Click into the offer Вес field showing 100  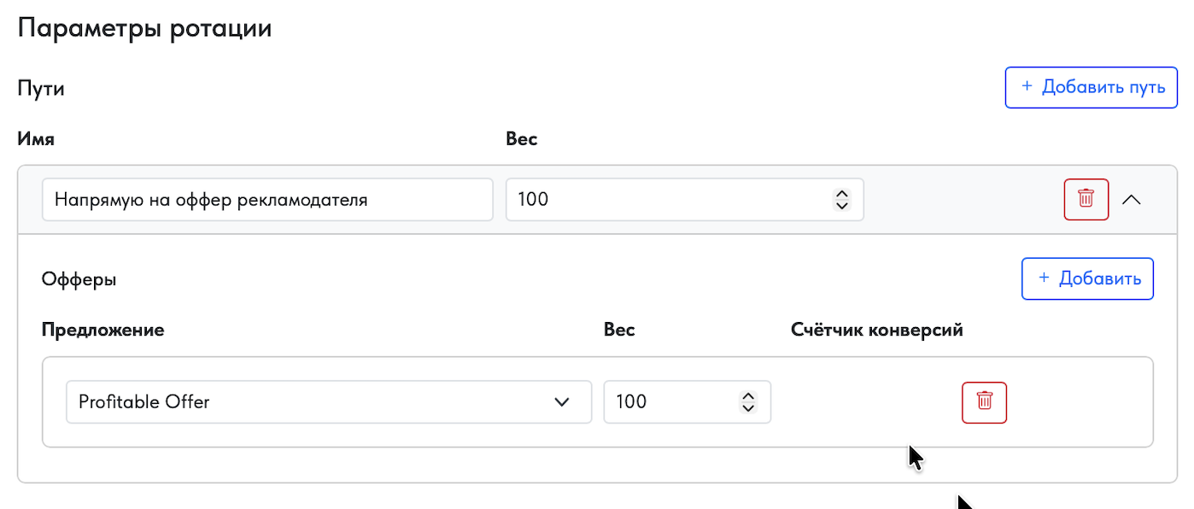pyautogui.click(x=666, y=401)
